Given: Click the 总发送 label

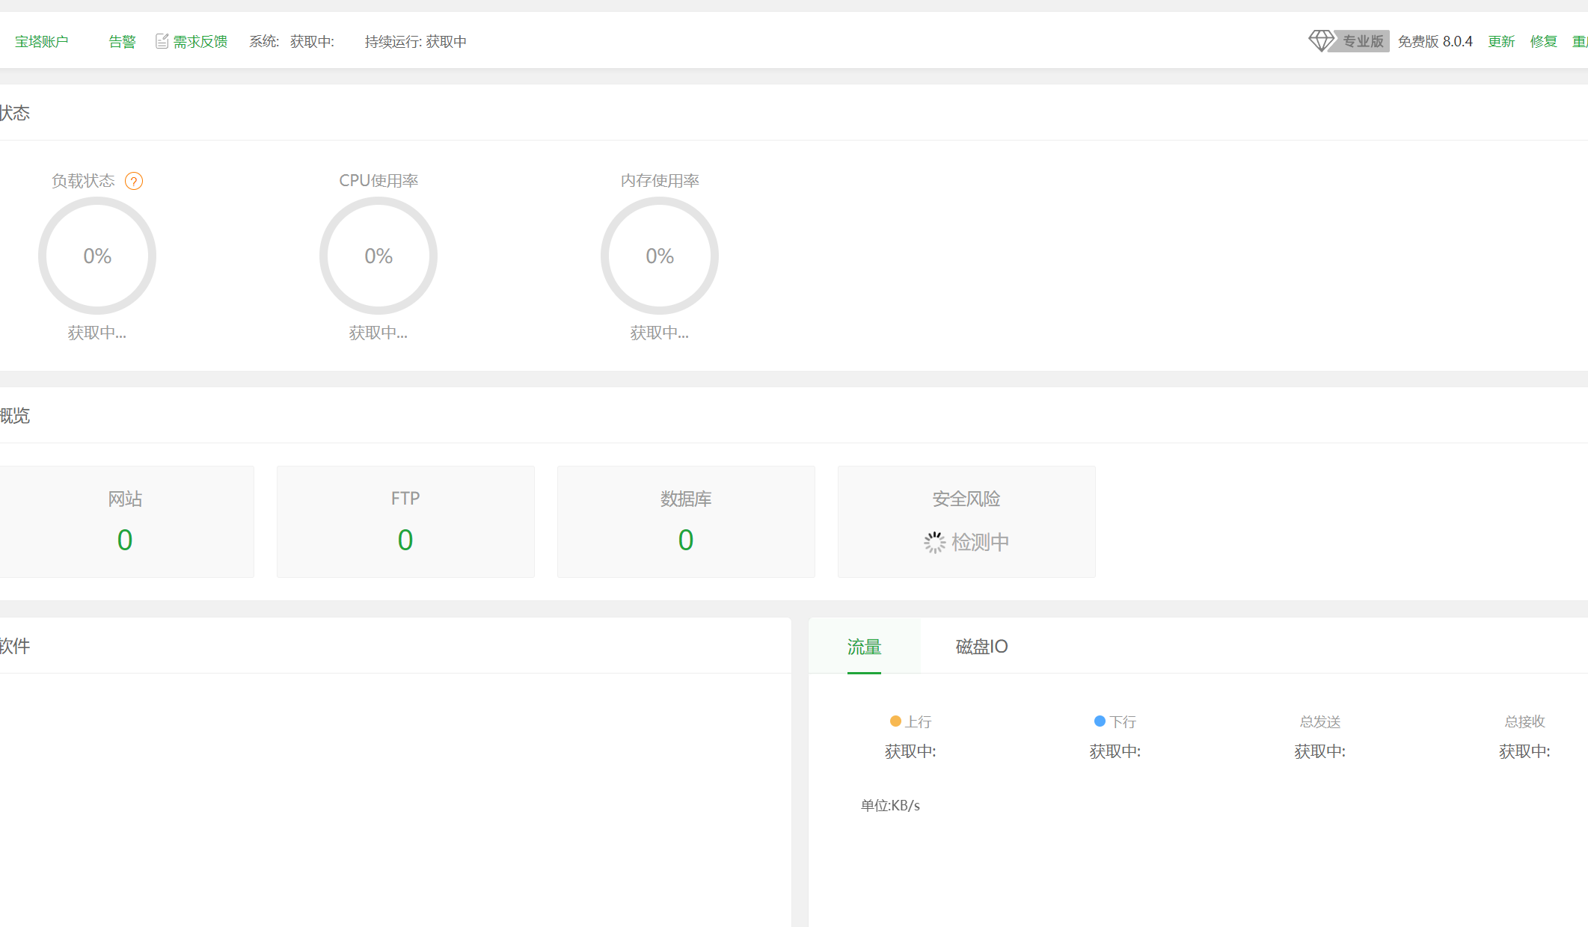Looking at the screenshot, I should [x=1320, y=721].
